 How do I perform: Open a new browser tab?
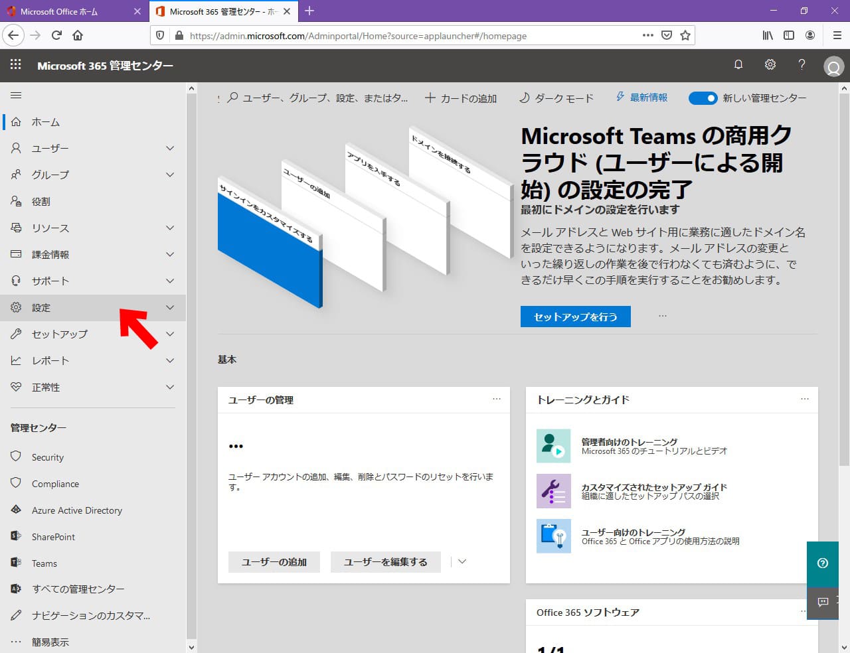pos(309,11)
